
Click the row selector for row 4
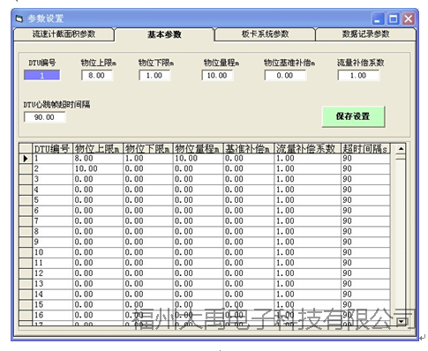tap(26, 190)
